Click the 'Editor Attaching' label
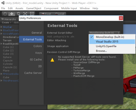 pyautogui.click(x=57, y=40)
